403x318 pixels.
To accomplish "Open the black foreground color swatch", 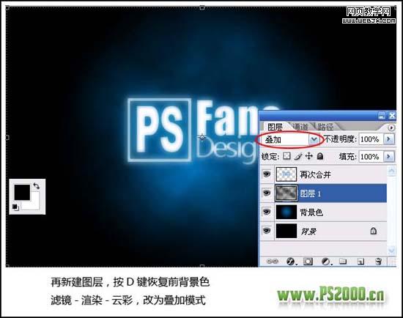I will pos(22,192).
